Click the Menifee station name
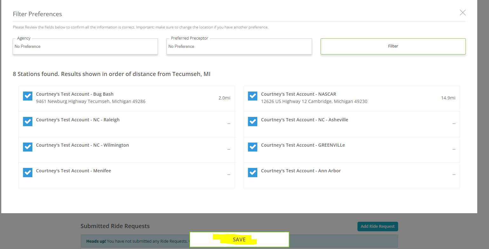 point(73,171)
